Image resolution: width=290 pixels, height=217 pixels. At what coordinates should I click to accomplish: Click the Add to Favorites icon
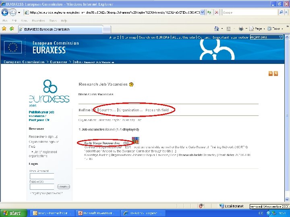(12, 29)
